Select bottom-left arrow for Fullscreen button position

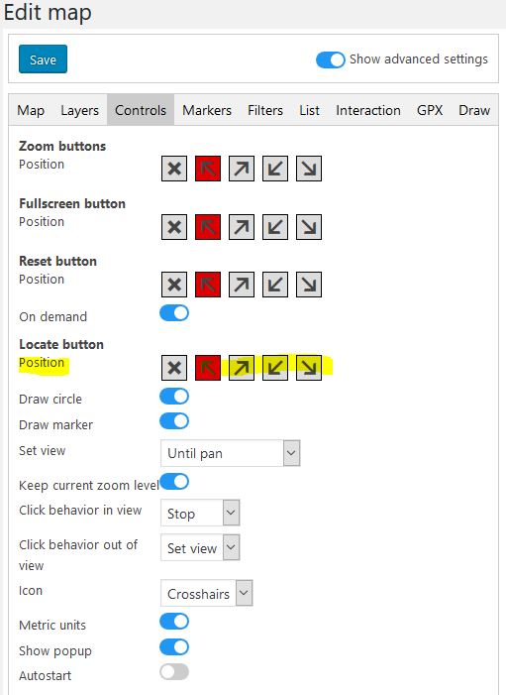tap(275, 227)
